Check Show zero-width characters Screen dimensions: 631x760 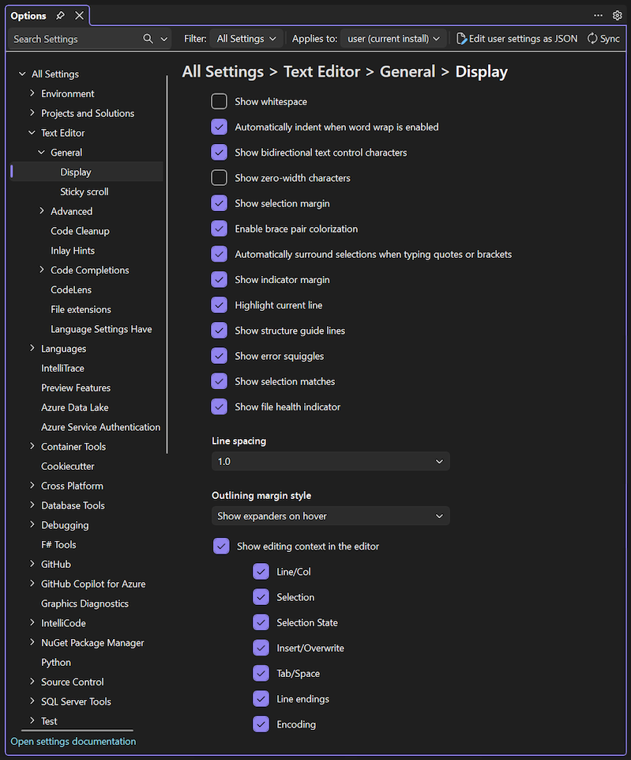click(x=219, y=177)
